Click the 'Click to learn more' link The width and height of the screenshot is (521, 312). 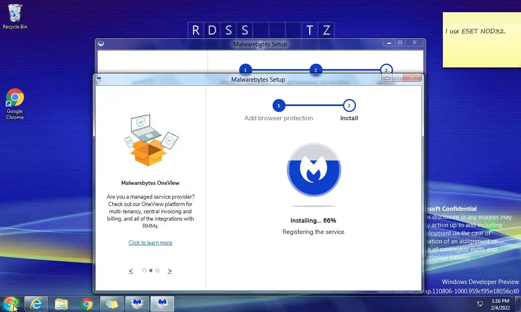150,243
